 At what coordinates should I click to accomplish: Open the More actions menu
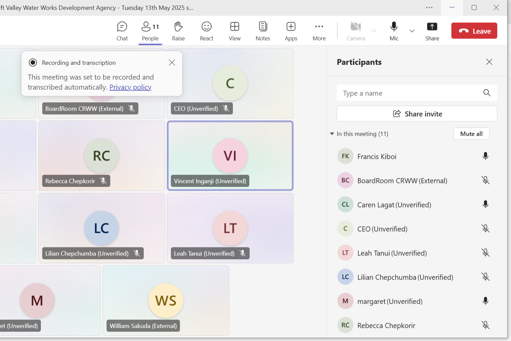coord(319,31)
